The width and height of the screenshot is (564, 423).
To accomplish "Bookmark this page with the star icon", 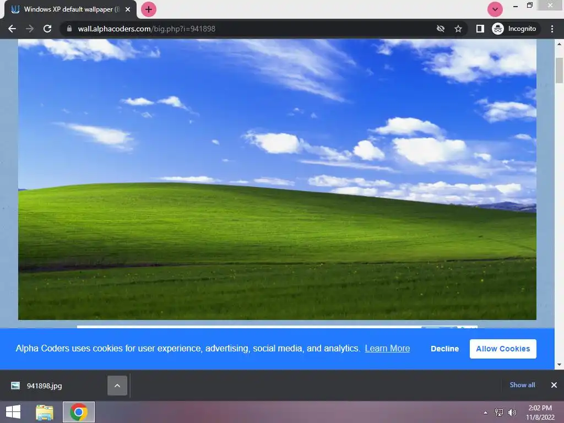I will [458, 29].
